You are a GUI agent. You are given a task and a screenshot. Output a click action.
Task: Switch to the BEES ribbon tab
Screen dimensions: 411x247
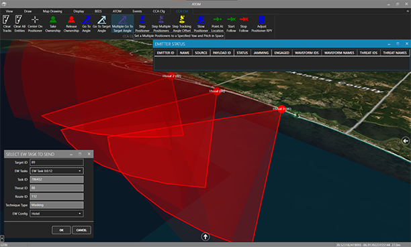point(98,11)
